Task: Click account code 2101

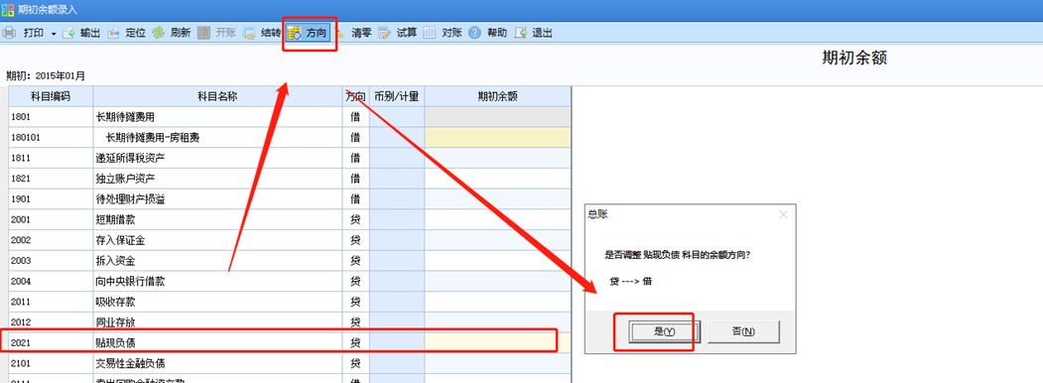Action: pyautogui.click(x=21, y=363)
